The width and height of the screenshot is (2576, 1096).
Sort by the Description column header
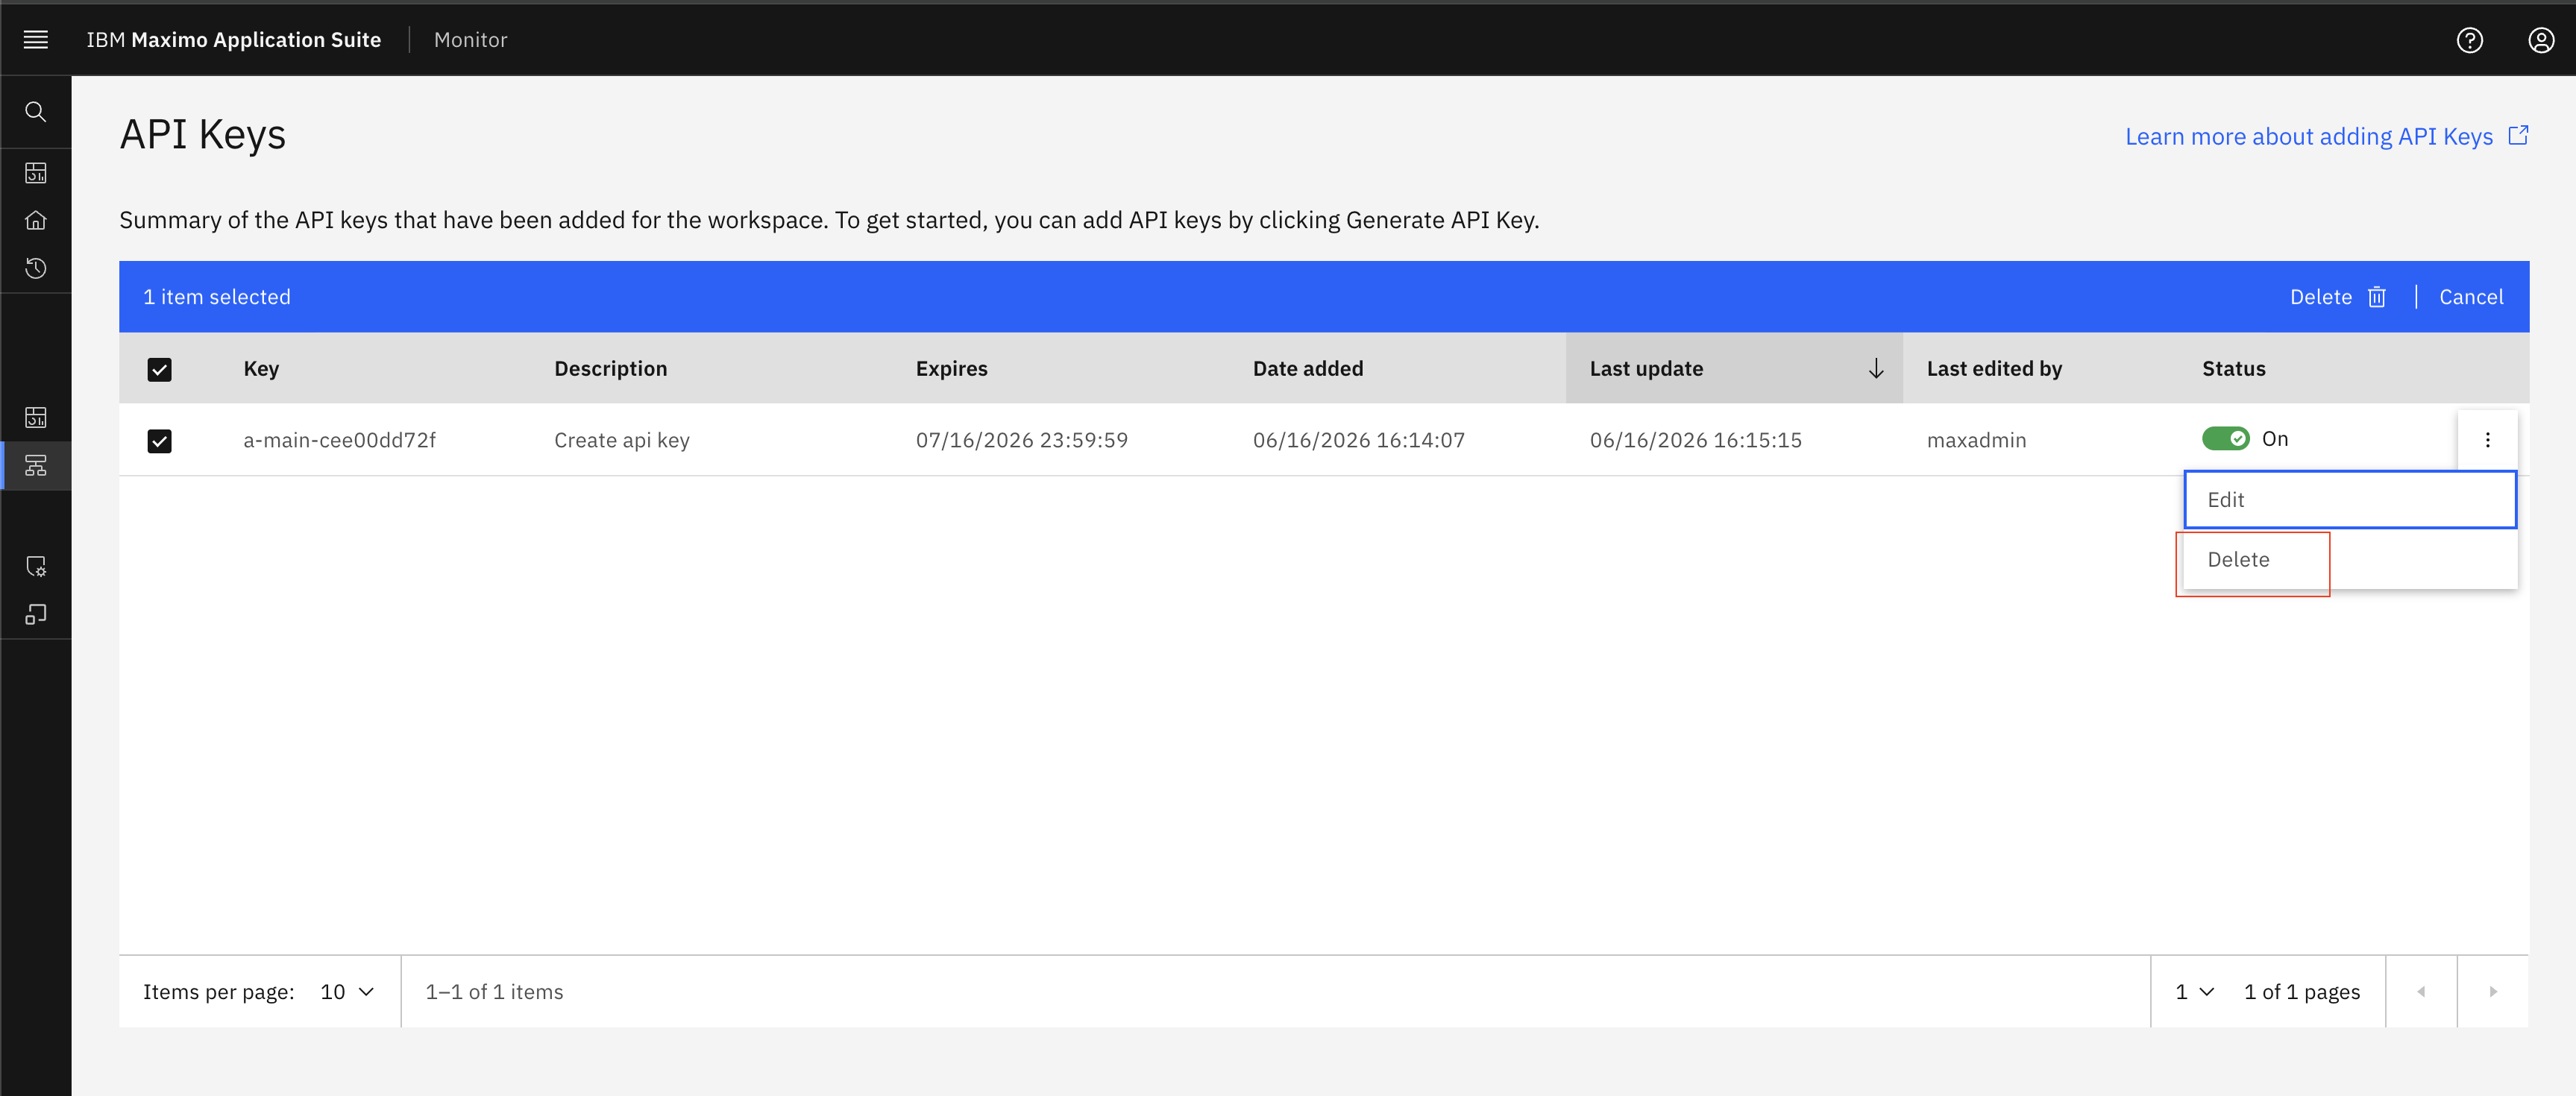610,369
